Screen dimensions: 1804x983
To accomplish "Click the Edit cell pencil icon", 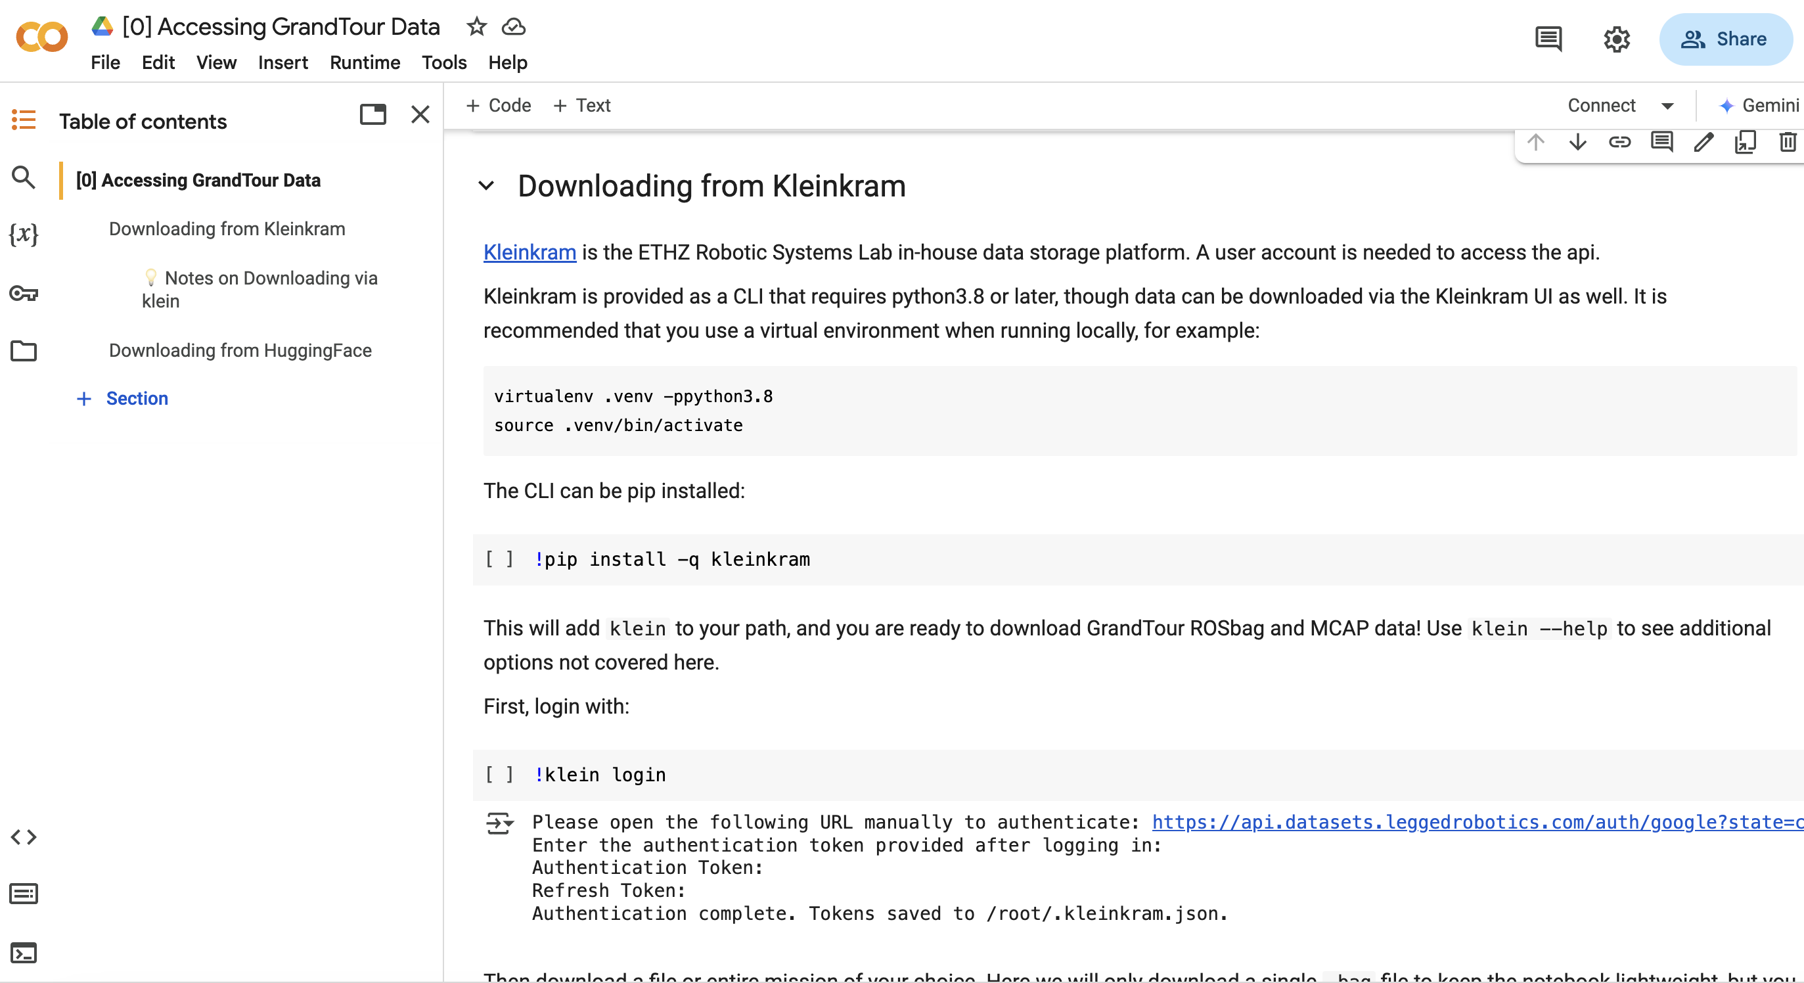I will click(x=1703, y=142).
